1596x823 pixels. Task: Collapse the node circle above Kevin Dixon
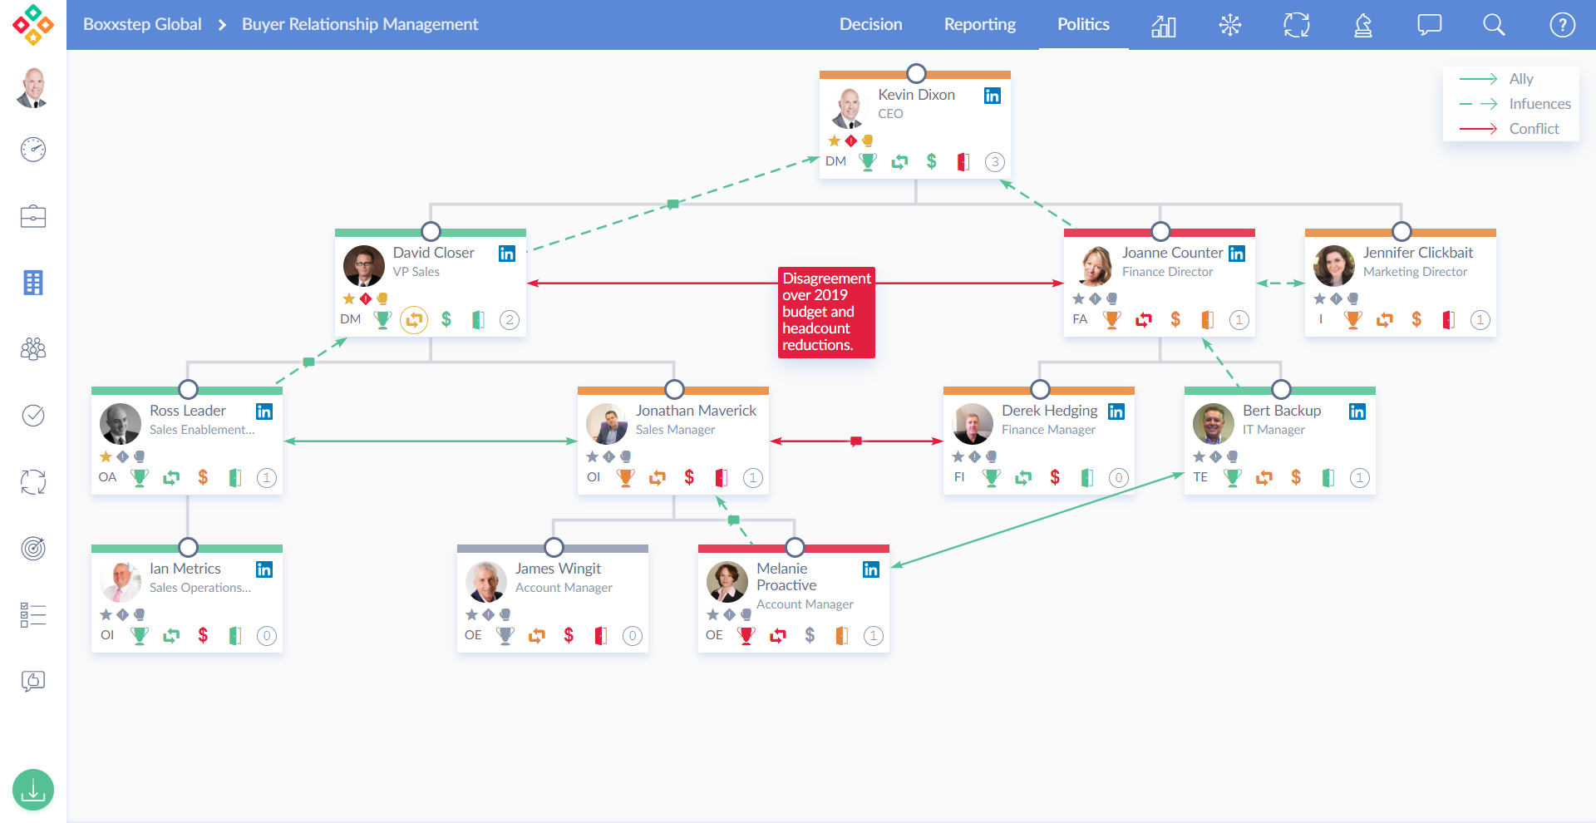point(916,73)
